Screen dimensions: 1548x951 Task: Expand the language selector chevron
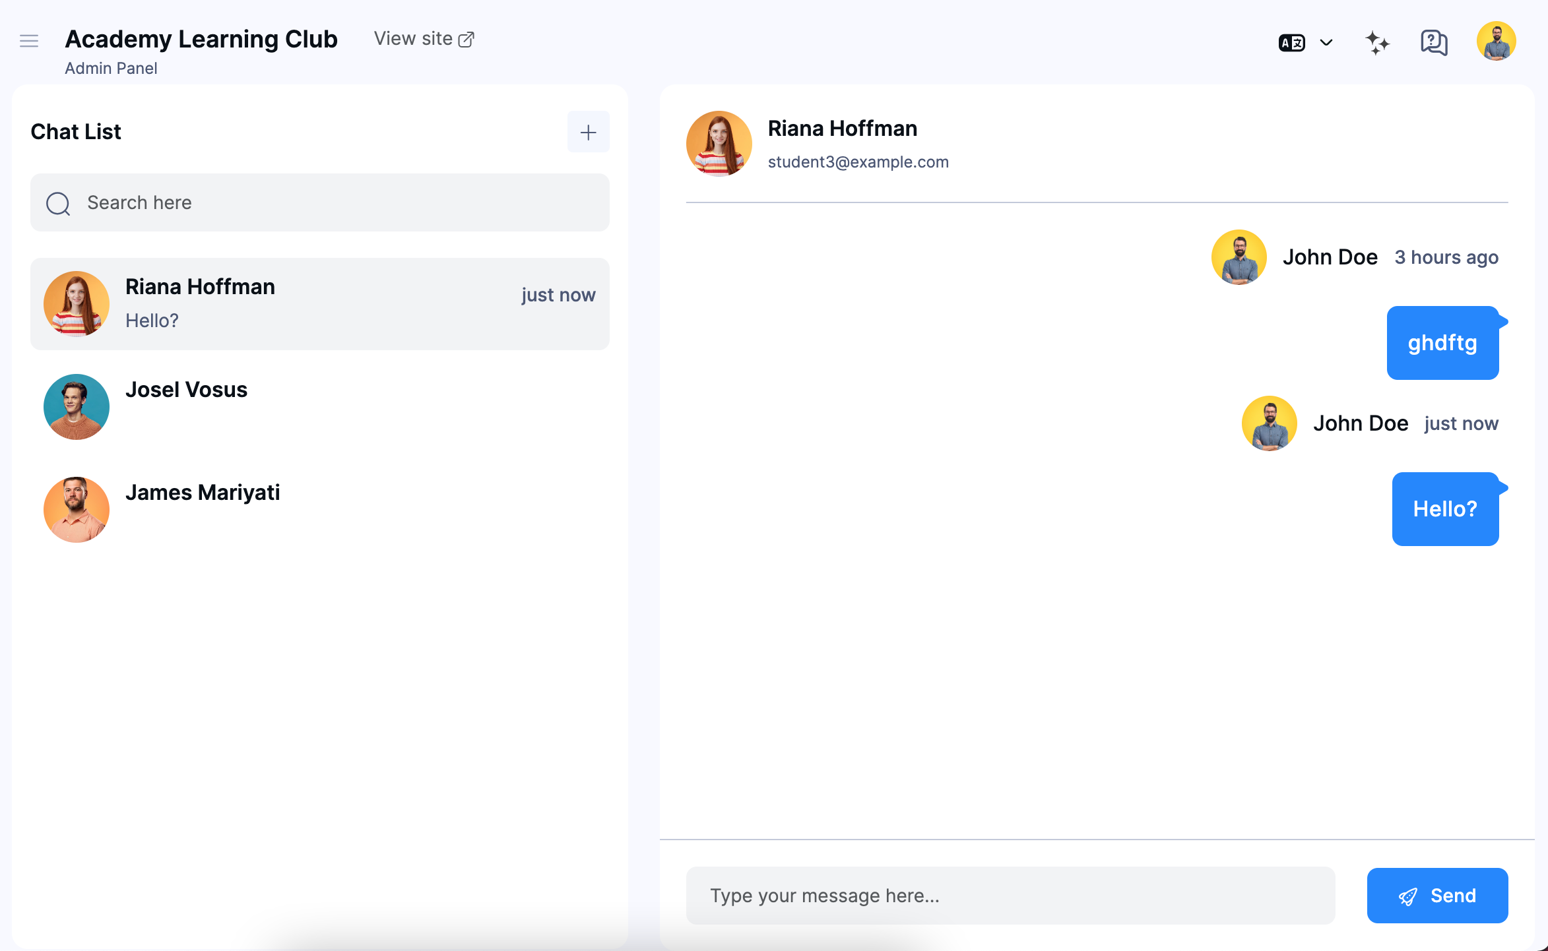pyautogui.click(x=1326, y=42)
